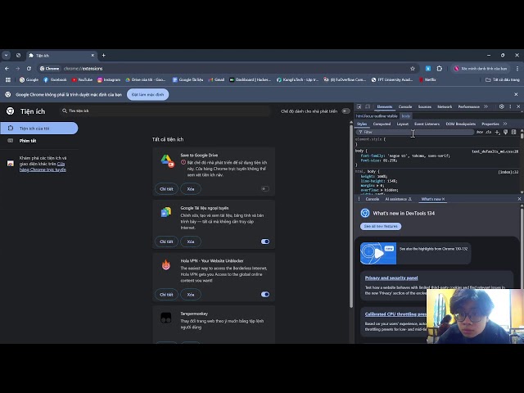Select the body breadcrumb in DevTools
This screenshot has height=393, width=524.
tap(406, 116)
